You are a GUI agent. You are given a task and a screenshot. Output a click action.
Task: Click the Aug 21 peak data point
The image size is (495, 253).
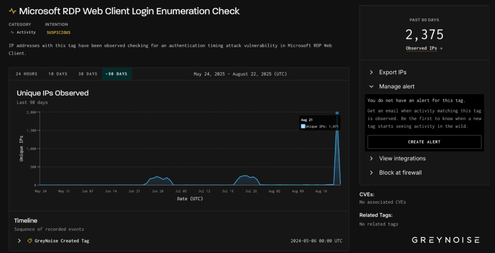(337, 113)
